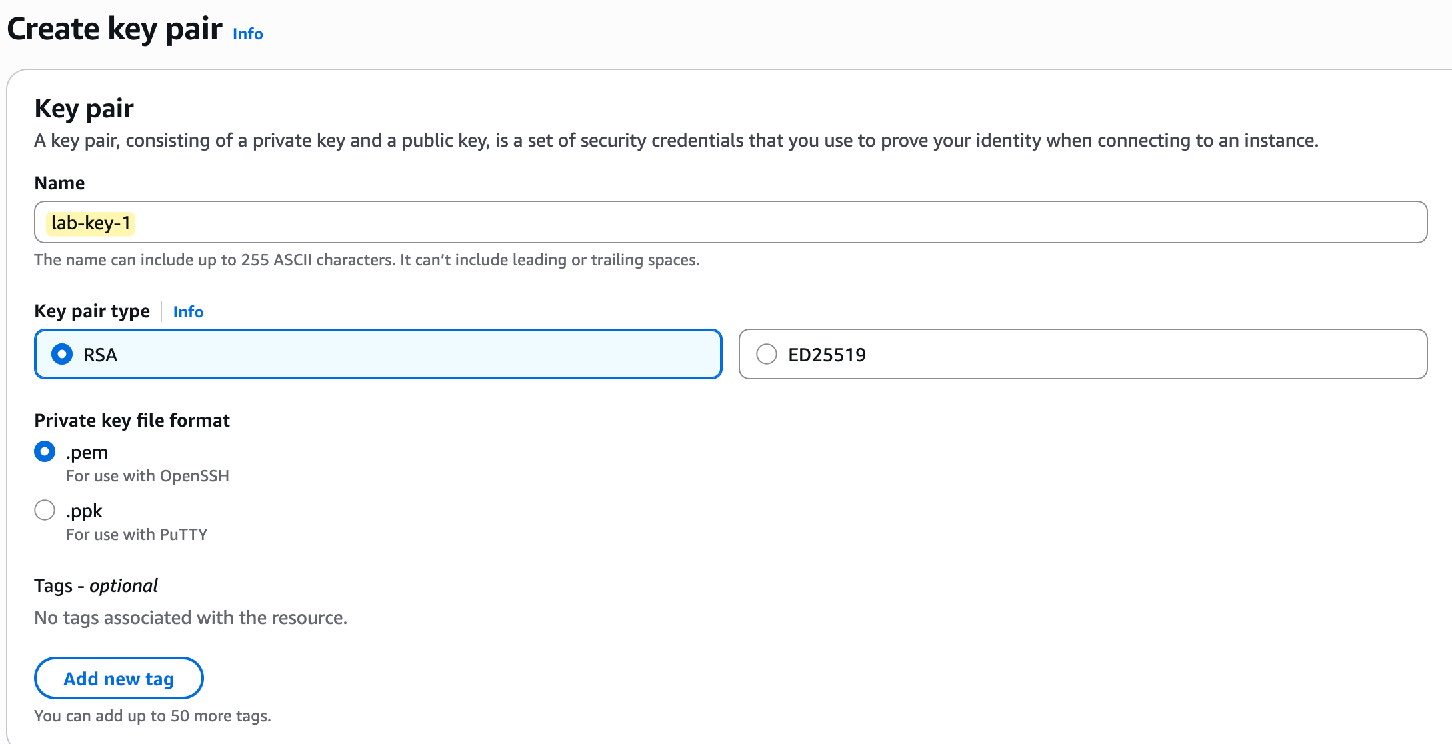Click the 255 ASCII characters hint text
This screenshot has width=1452, height=744.
coord(367,260)
